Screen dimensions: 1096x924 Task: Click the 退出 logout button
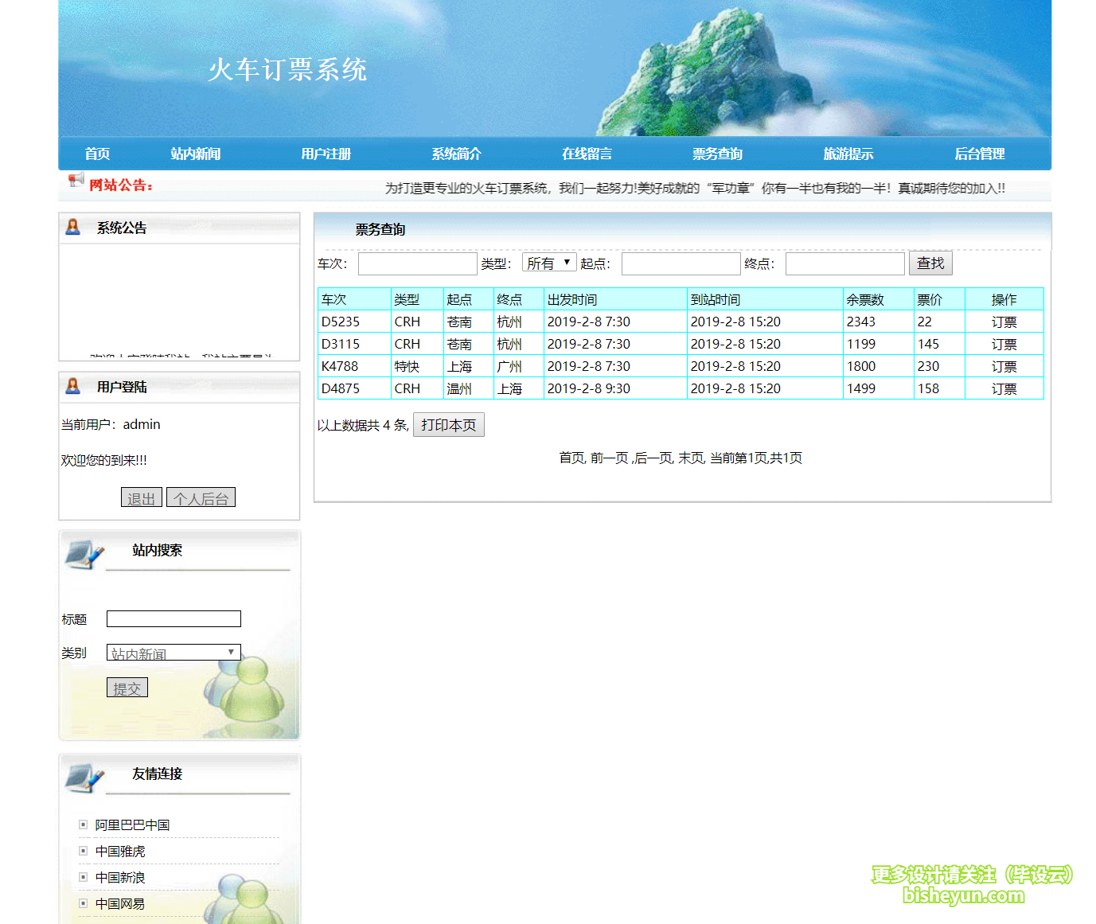142,497
